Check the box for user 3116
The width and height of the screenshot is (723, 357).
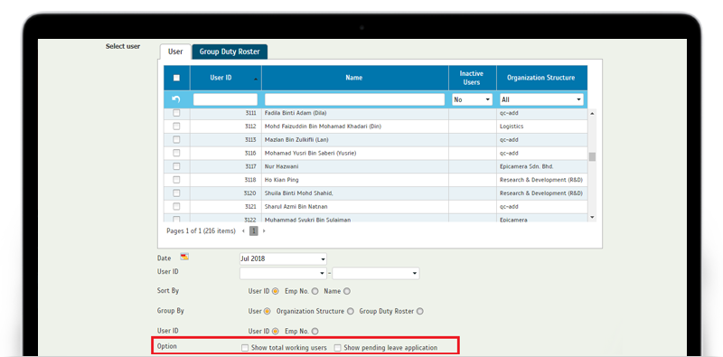coord(176,153)
